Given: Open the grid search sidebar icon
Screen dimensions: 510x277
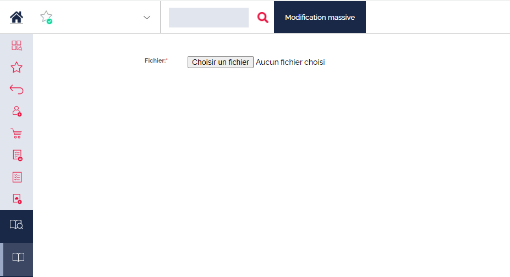Looking at the screenshot, I should point(17,46).
